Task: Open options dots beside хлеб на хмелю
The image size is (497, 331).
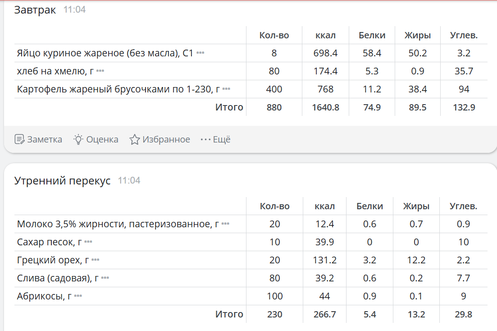Action: [x=100, y=71]
